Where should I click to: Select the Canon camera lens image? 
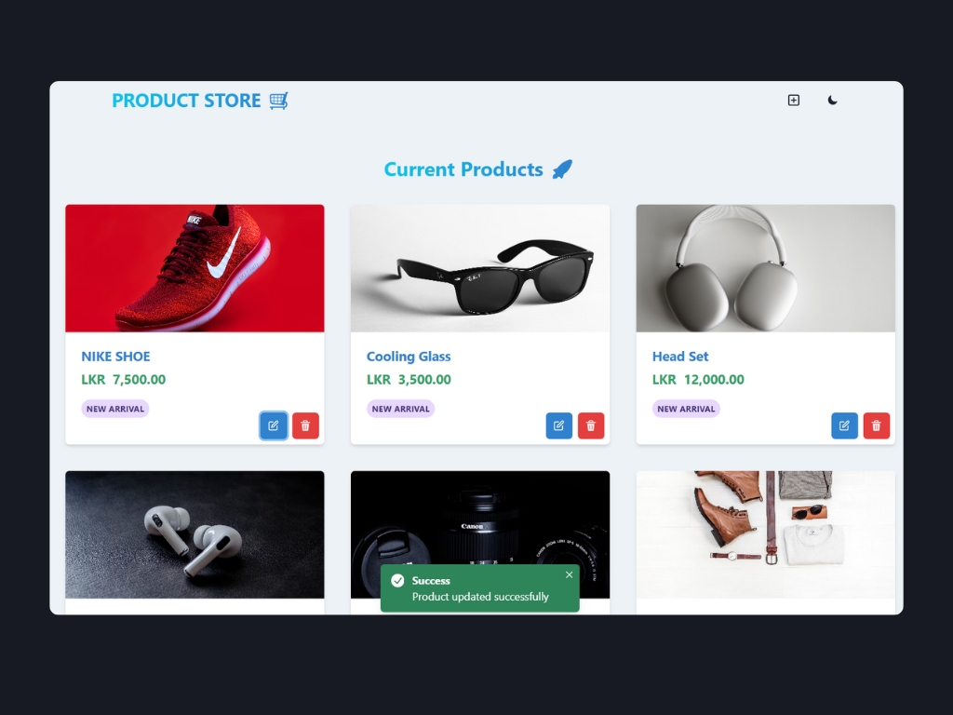pyautogui.click(x=480, y=519)
